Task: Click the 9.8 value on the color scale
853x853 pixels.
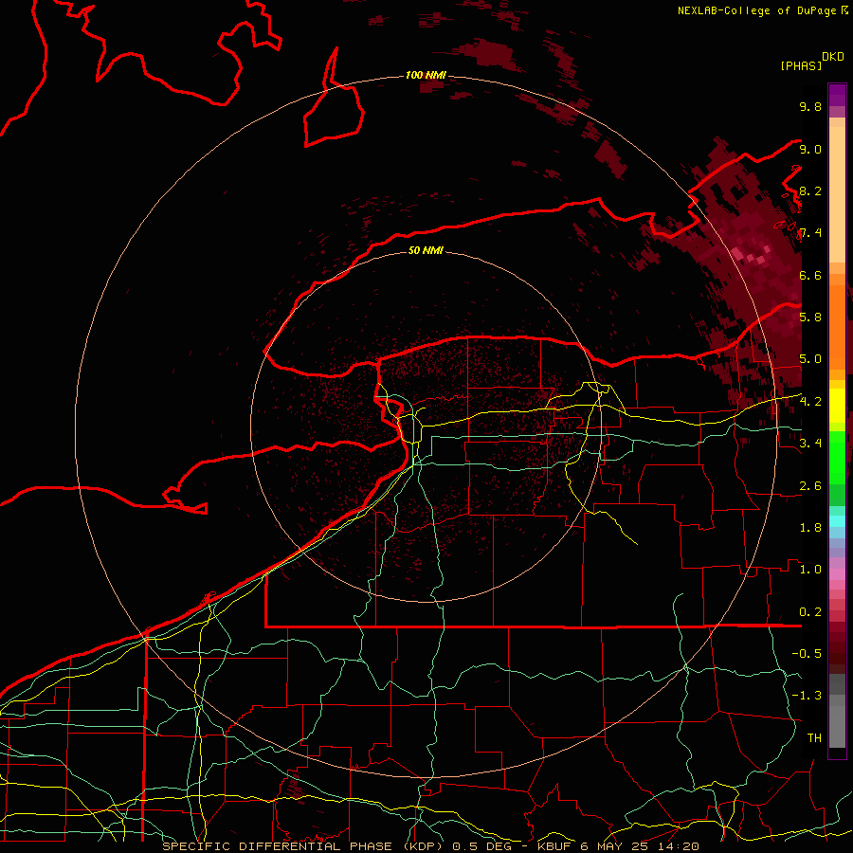Action: [x=810, y=106]
